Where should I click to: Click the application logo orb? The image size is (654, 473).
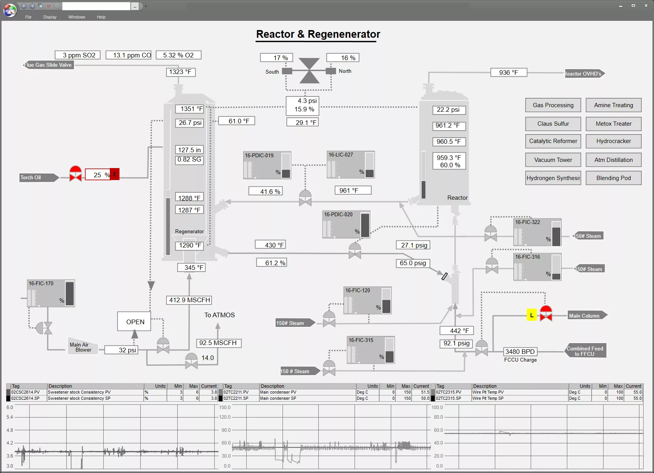10,11
